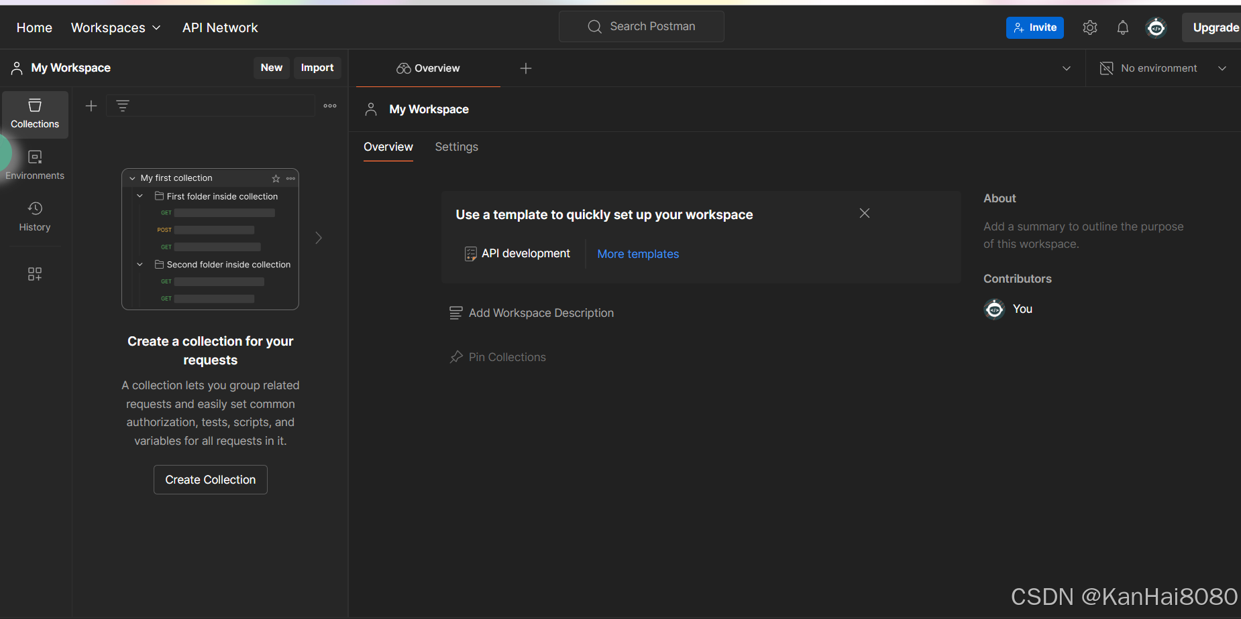The height and width of the screenshot is (619, 1241).
Task: Select the Overview tab in tab bar
Action: click(x=428, y=68)
